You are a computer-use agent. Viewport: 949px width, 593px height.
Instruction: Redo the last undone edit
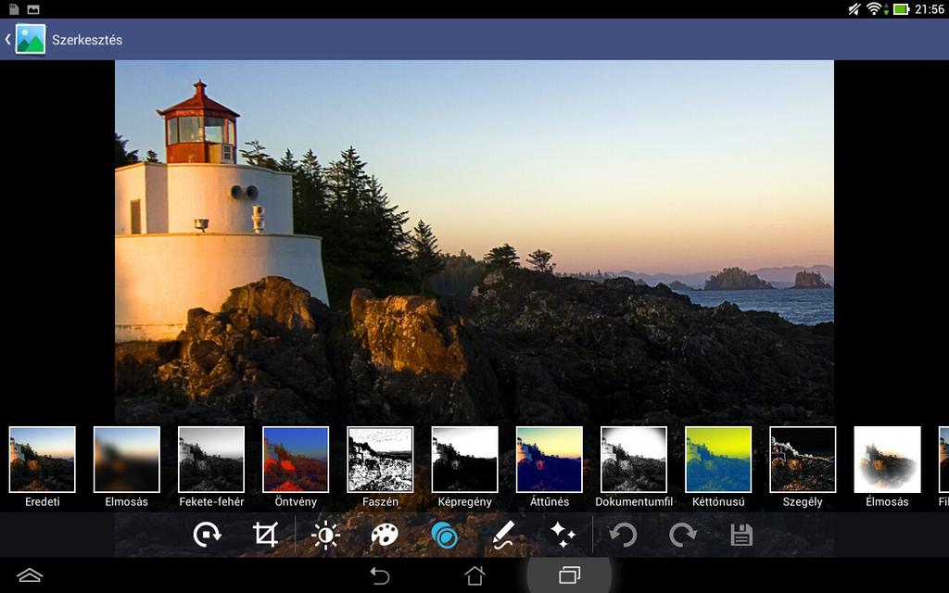(x=683, y=535)
